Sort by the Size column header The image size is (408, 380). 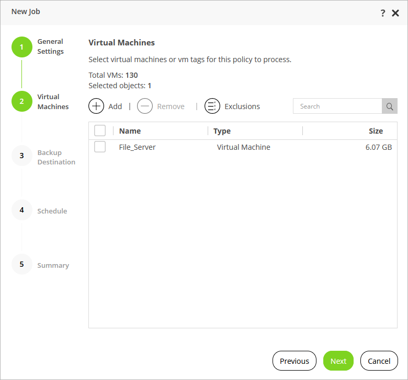tap(376, 131)
